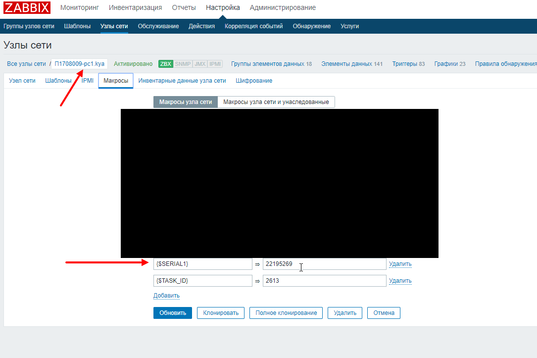Click Добавить to add a macro
The height and width of the screenshot is (358, 537).
click(166, 295)
